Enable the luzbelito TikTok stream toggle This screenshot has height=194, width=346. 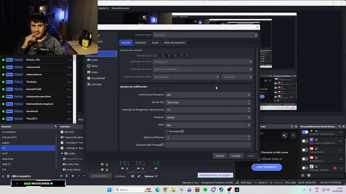point(305,168)
